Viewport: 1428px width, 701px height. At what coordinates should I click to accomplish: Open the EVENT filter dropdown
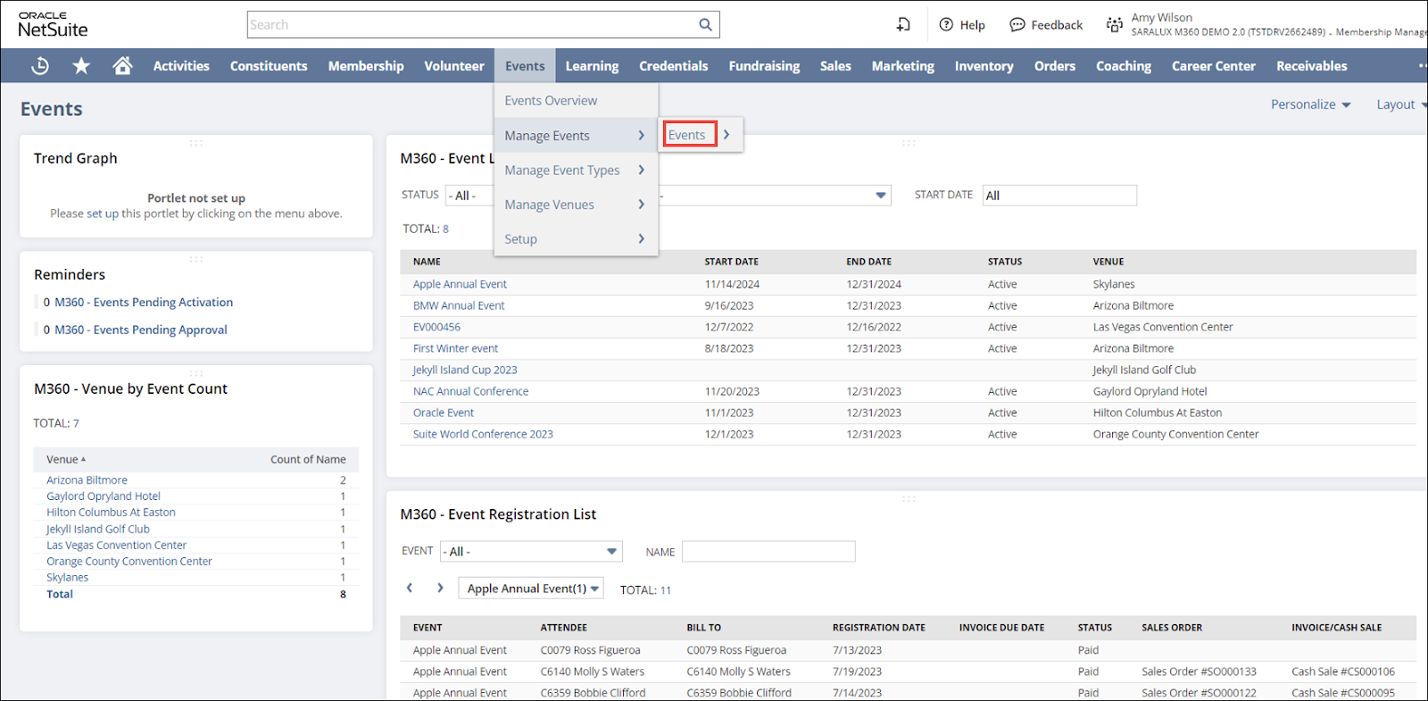pyautogui.click(x=531, y=552)
